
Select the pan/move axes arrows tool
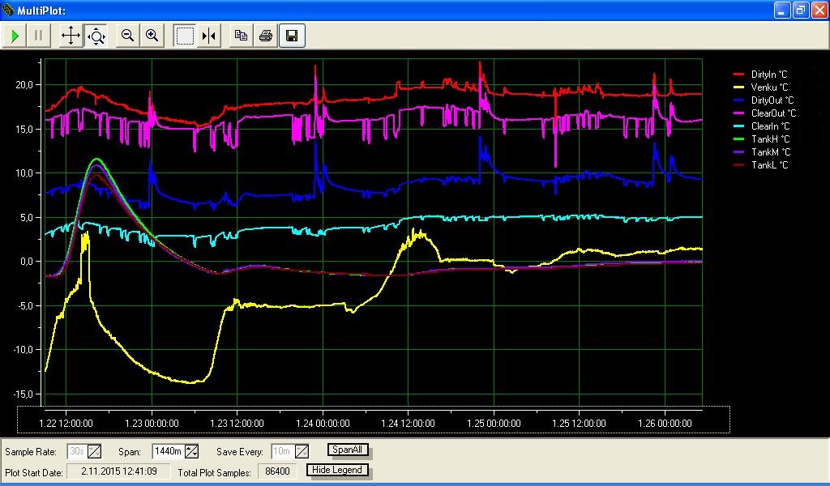71,36
